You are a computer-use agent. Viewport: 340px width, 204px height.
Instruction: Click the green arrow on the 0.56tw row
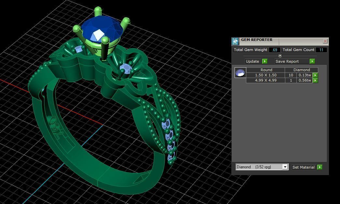pos(315,80)
